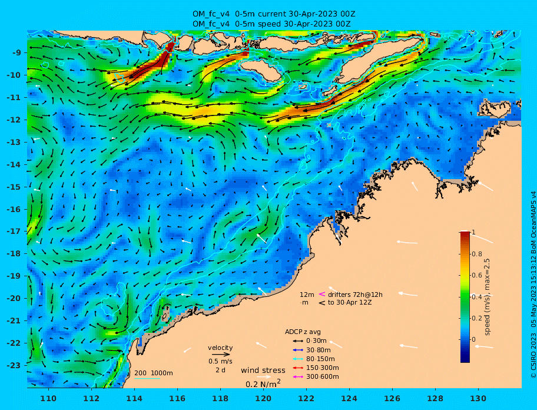The image size is (537, 410).
Task: Click the '0-30m' depth label
Action: click(x=316, y=341)
